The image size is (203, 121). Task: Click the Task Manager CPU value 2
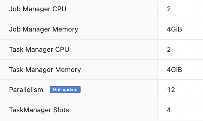169,50
